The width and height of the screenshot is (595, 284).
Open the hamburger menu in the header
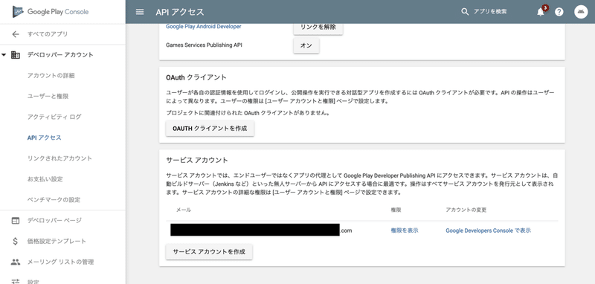(140, 12)
